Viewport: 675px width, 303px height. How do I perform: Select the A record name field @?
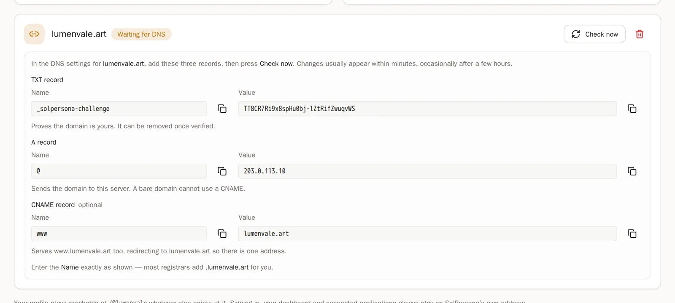pyautogui.click(x=119, y=171)
